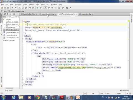133x100 pixels.
Task: Open Google Chrome from the taskbar
Action: coord(38,97)
